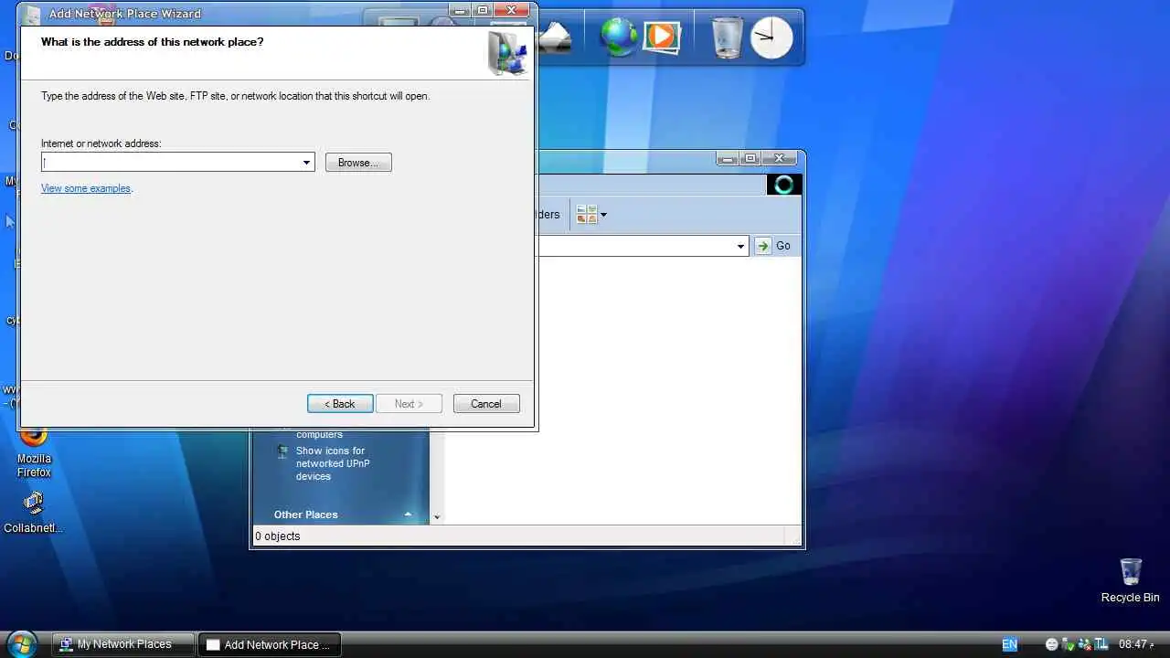Collapse the Other Places panel
The image size is (1170, 658).
pos(408,515)
